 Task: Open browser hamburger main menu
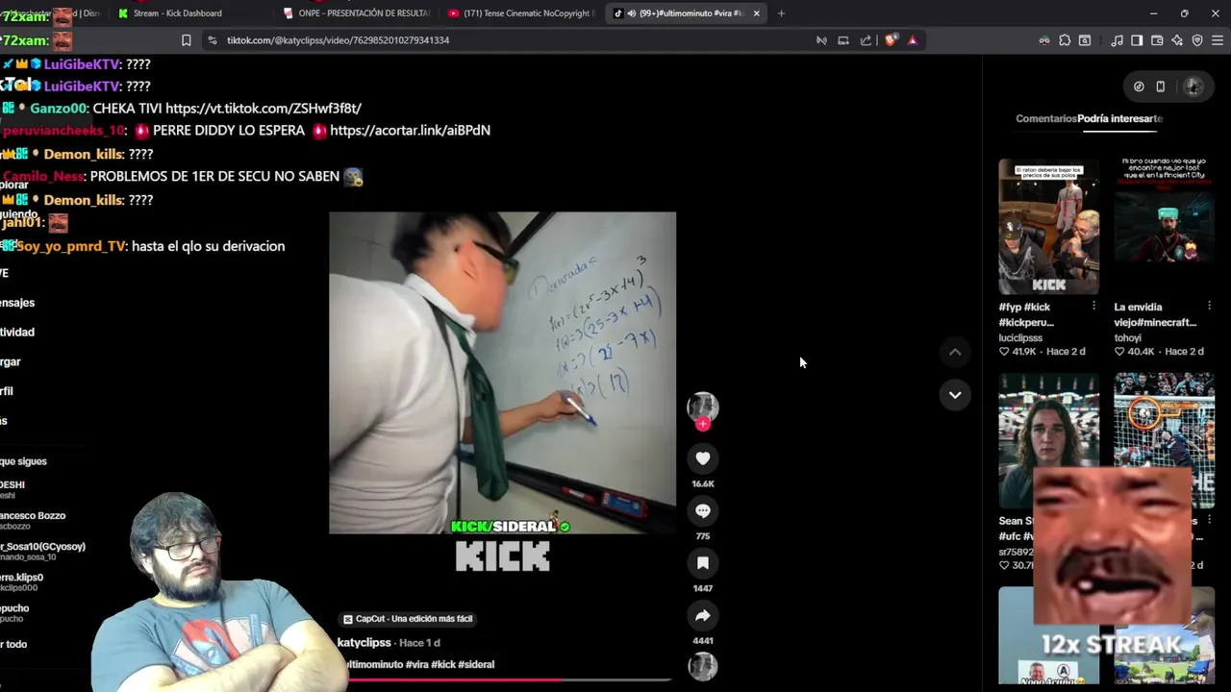pos(1218,40)
